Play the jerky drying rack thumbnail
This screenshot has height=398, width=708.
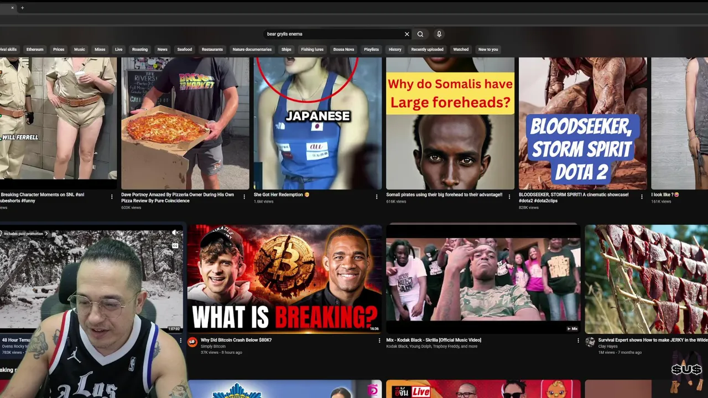tap(646, 279)
